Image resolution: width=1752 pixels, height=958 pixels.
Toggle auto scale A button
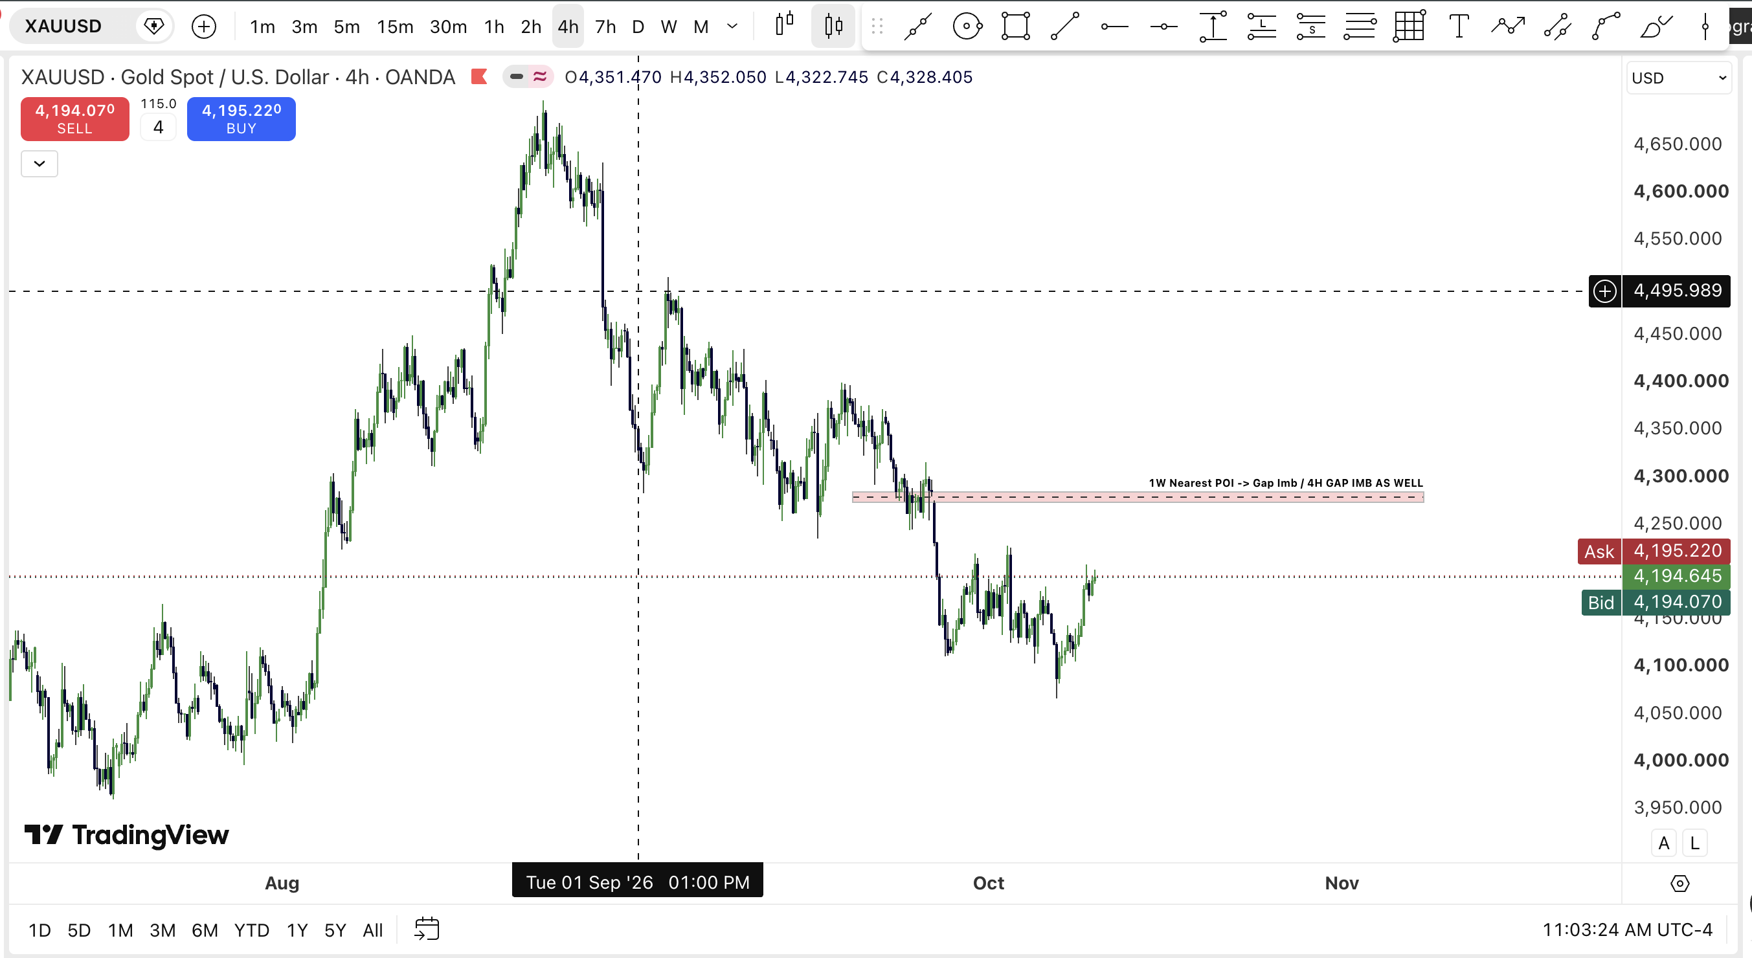(1663, 843)
